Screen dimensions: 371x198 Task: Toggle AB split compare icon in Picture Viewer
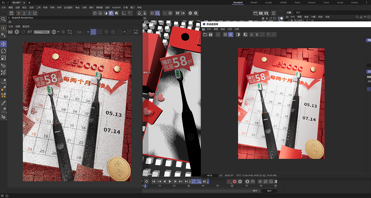[x=245, y=34]
